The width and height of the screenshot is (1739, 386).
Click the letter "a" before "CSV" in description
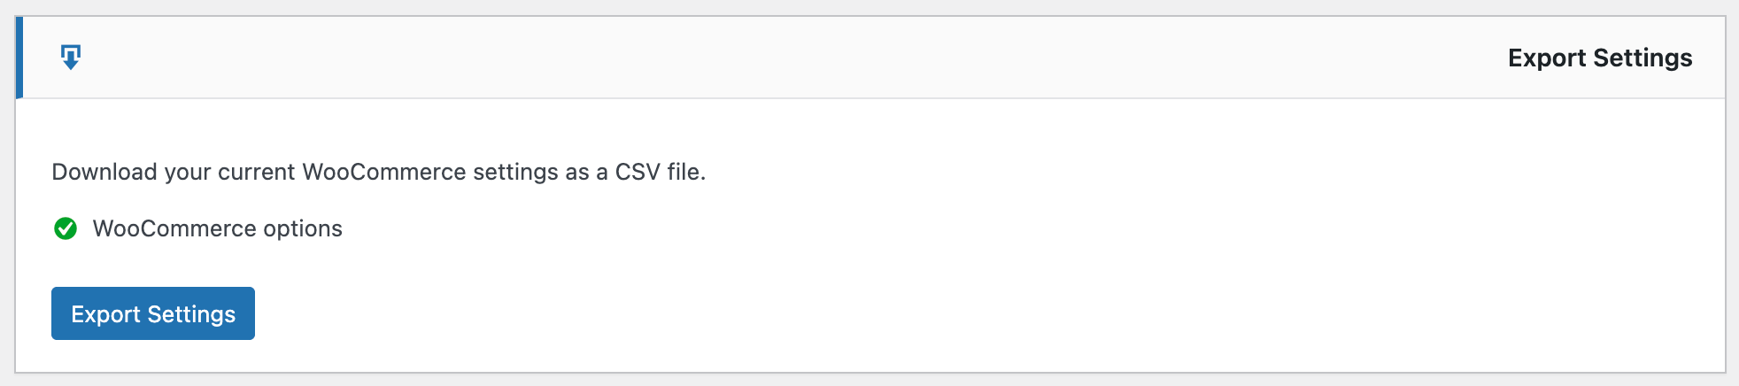pos(602,172)
